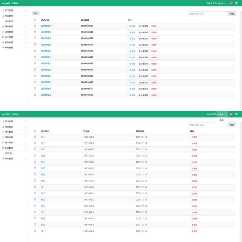Tick the checkbox of the first 张三 row

click(x=35, y=137)
